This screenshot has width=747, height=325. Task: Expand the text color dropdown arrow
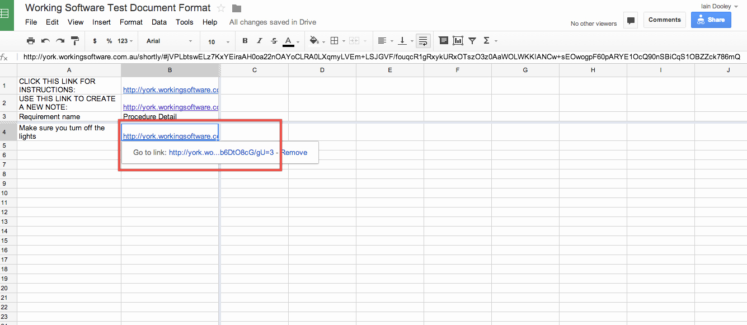[x=298, y=42]
